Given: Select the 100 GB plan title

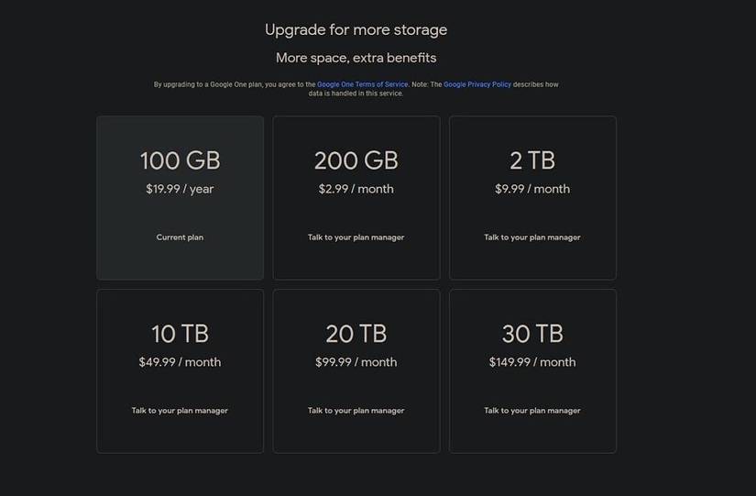Looking at the screenshot, I should point(180,160).
